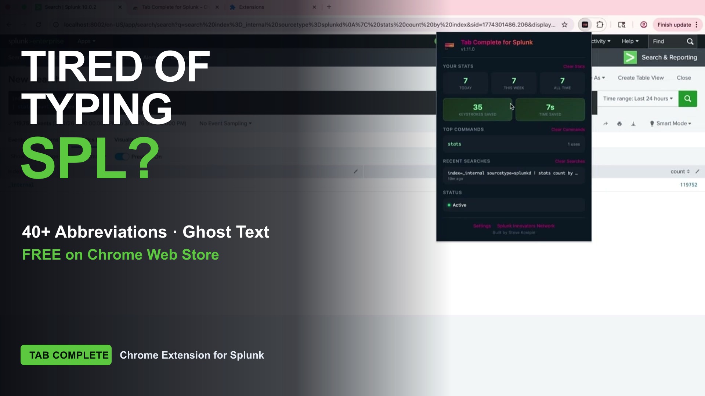This screenshot has width=705, height=396.
Task: Click the index column edit pencil
Action: 355,171
